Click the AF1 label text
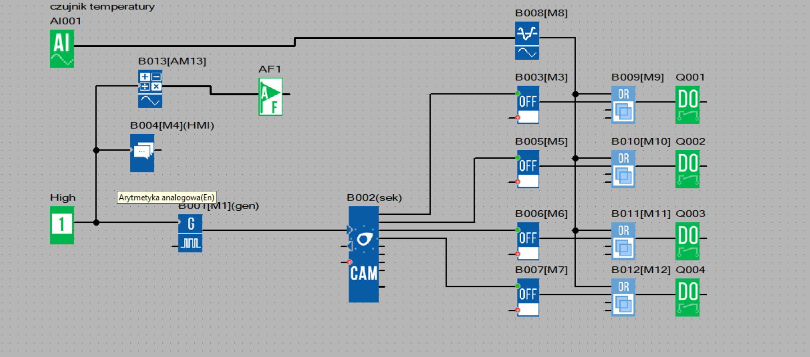This screenshot has width=810, height=357. 270,69
